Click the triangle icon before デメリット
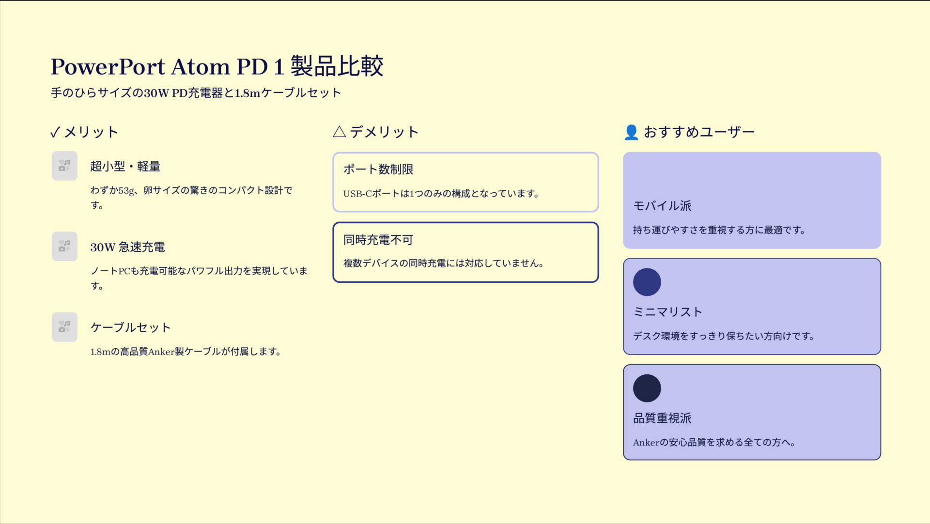The width and height of the screenshot is (930, 524). (339, 131)
